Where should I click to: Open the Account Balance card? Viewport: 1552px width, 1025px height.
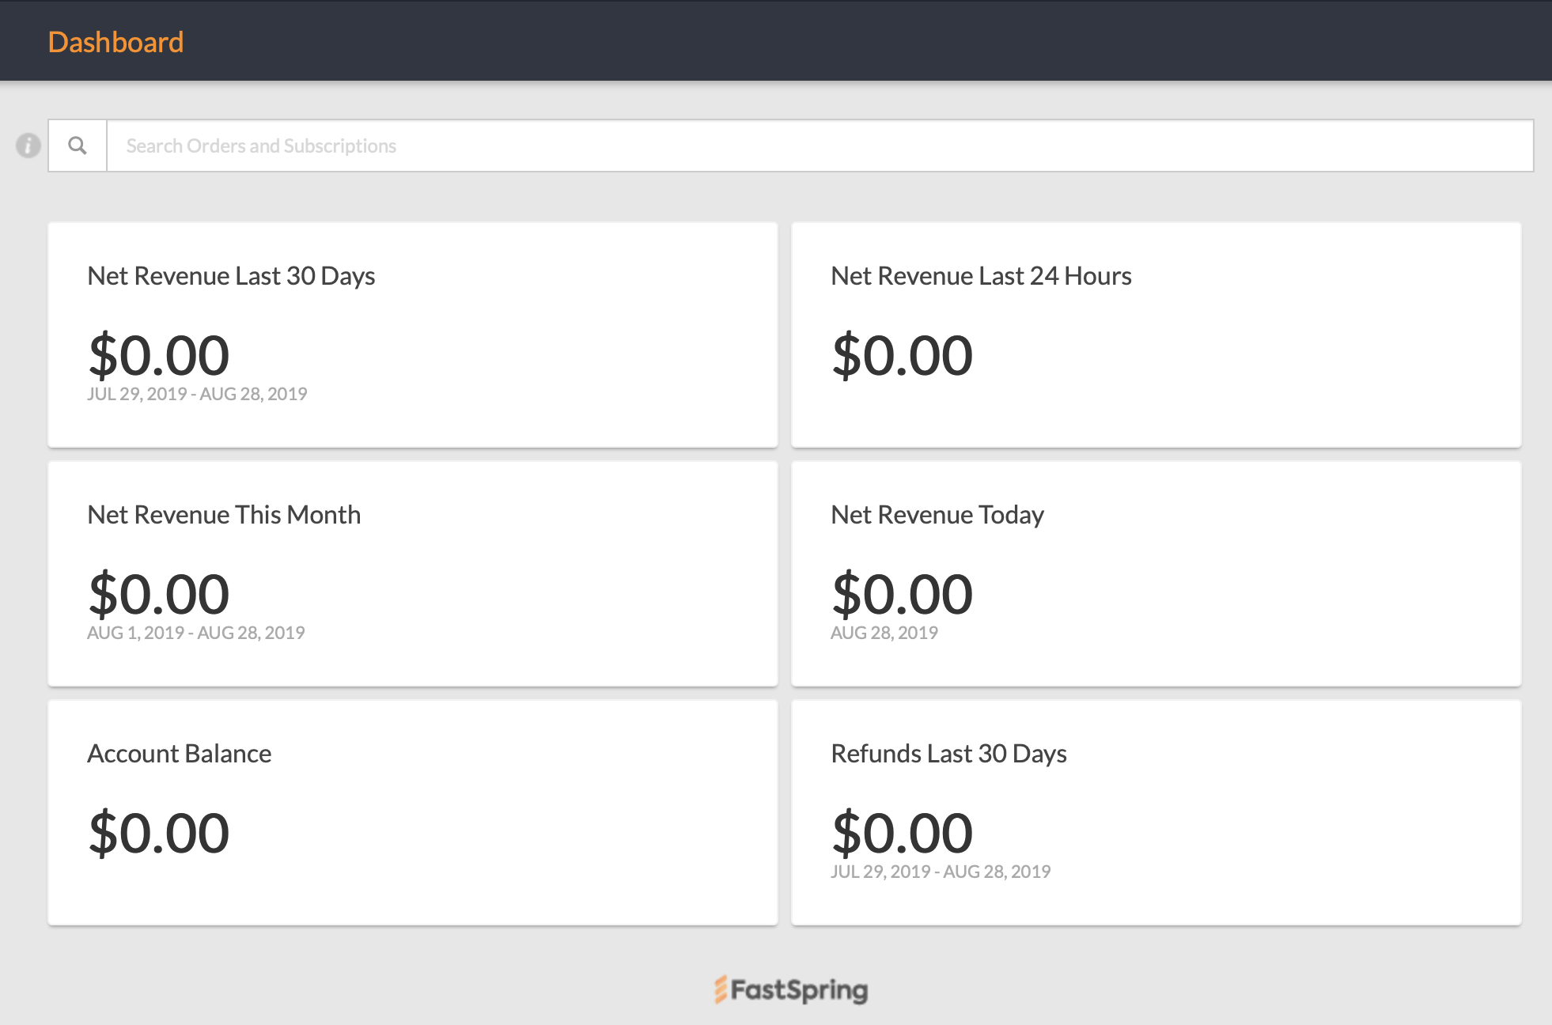pyautogui.click(x=413, y=811)
